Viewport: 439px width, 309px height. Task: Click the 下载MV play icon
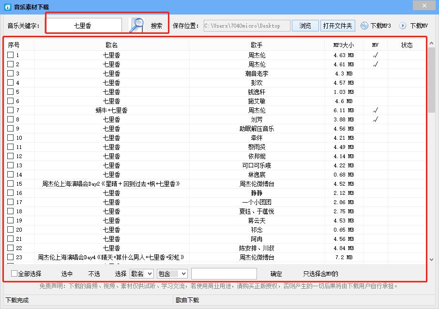(402, 25)
